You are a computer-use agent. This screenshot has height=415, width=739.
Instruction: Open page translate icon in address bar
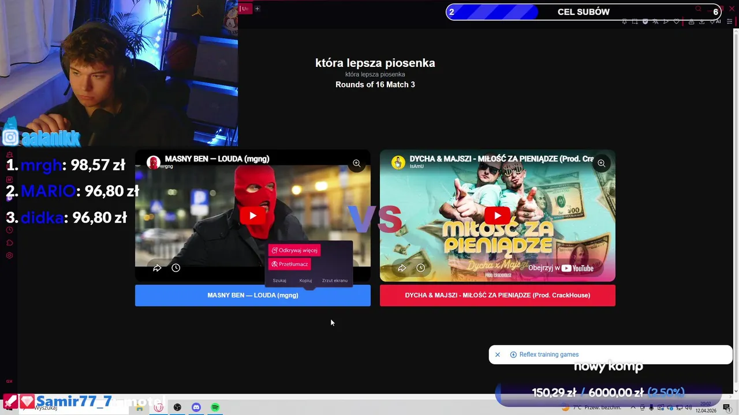(655, 21)
